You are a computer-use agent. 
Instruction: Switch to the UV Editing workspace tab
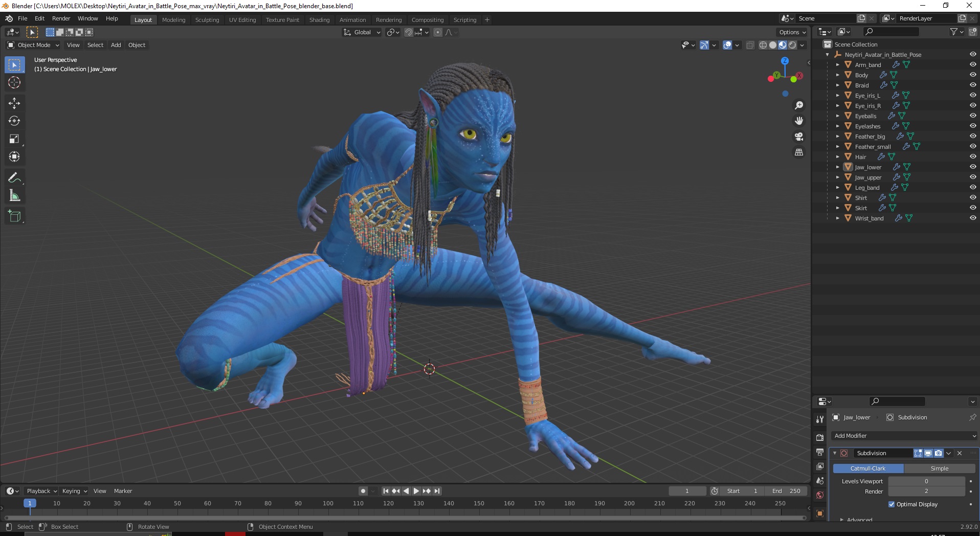(x=242, y=20)
